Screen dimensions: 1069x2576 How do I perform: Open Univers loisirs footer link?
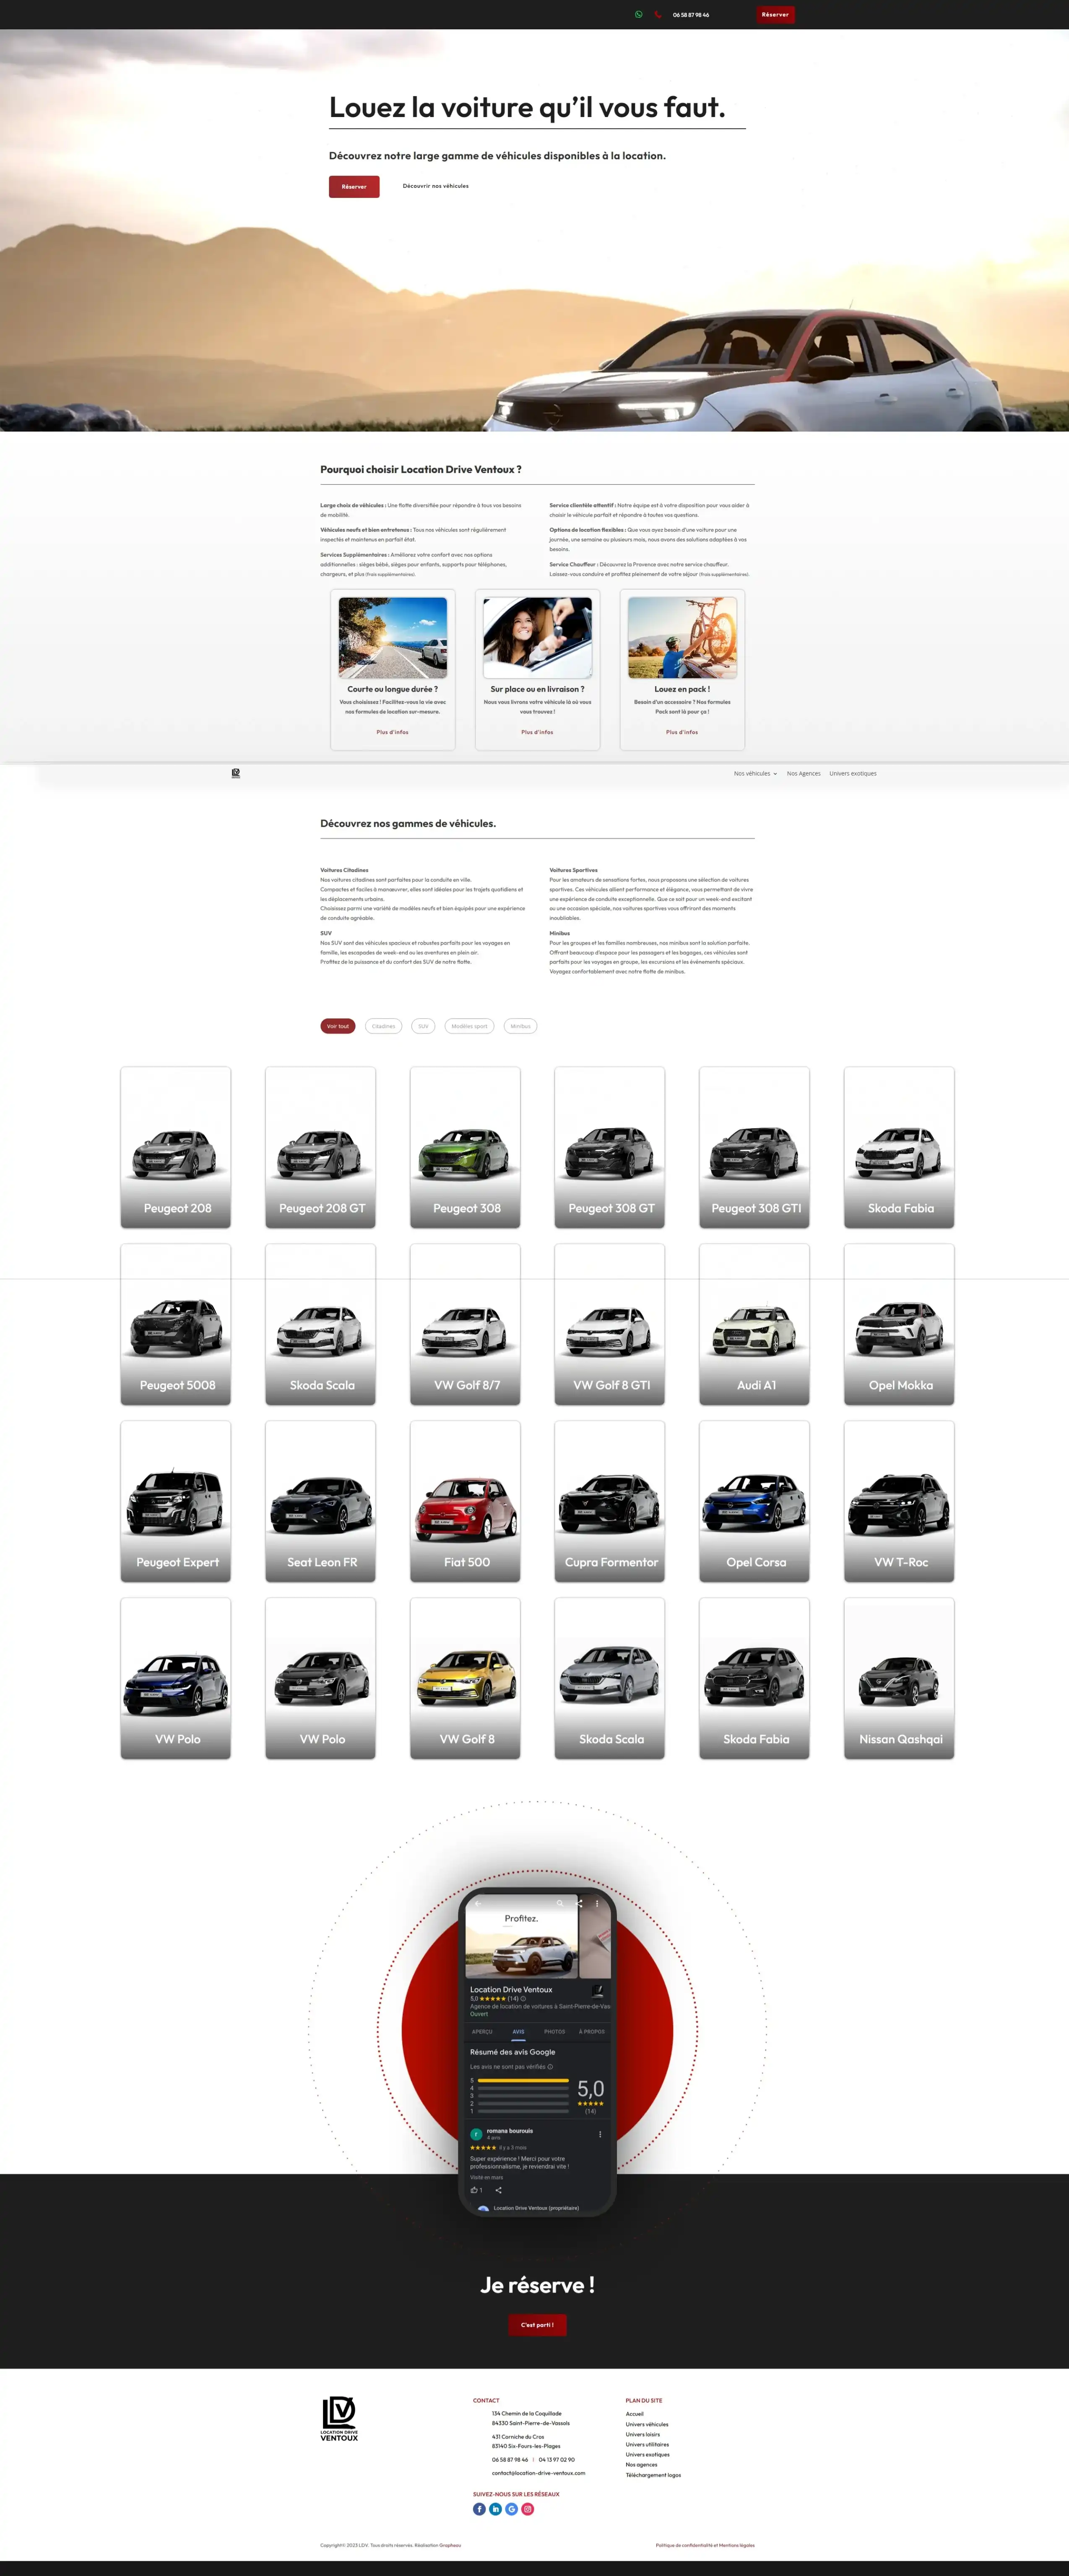tap(643, 2434)
